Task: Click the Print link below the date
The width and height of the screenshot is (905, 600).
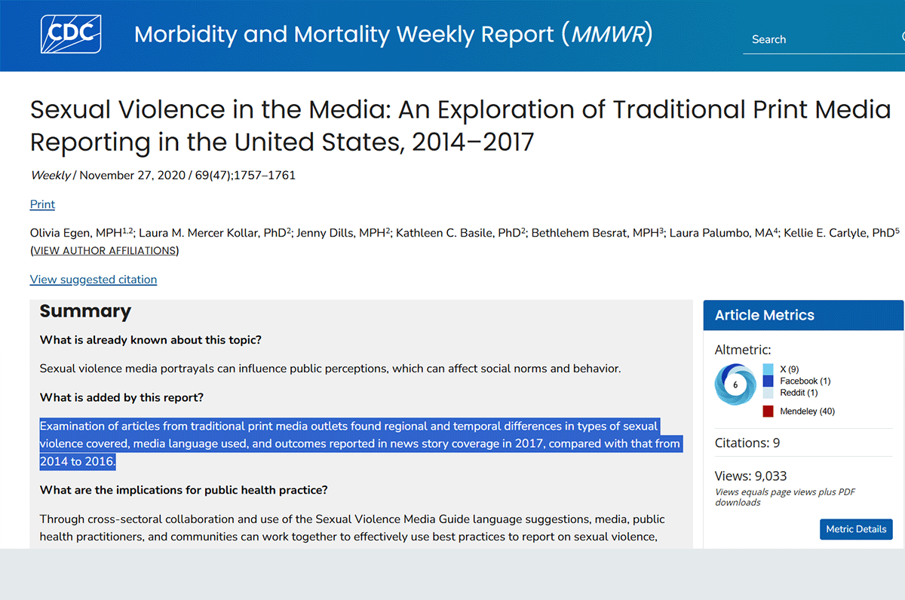Action: coord(41,204)
